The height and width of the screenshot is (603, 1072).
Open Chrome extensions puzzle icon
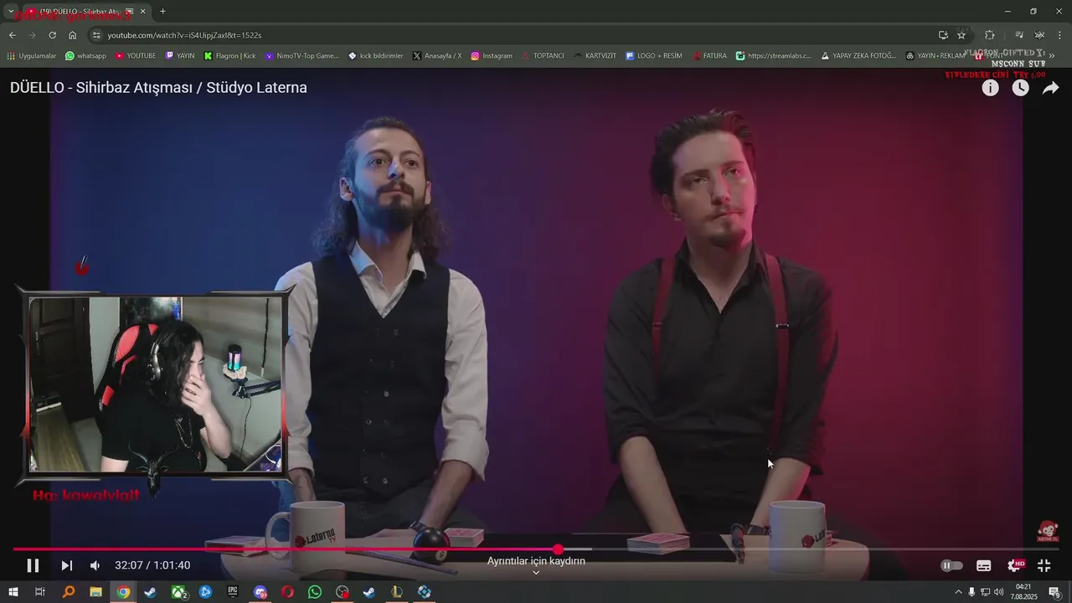989,35
